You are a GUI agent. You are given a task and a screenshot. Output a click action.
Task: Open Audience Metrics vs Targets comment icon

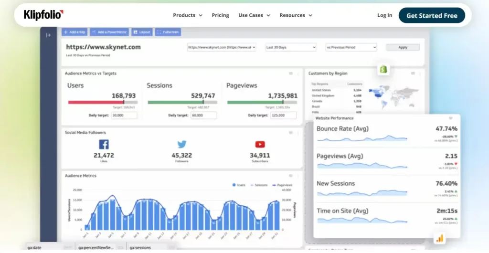point(291,74)
